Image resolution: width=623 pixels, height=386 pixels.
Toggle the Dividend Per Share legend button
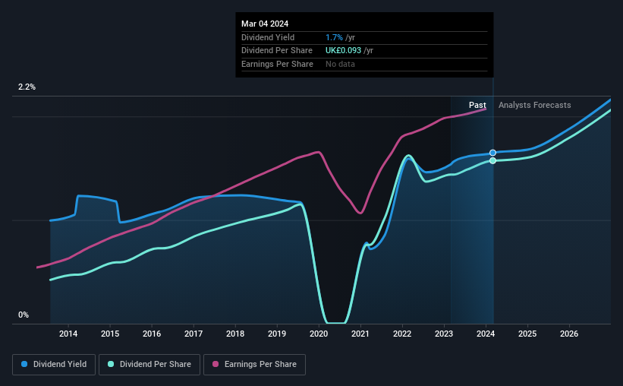coord(149,365)
